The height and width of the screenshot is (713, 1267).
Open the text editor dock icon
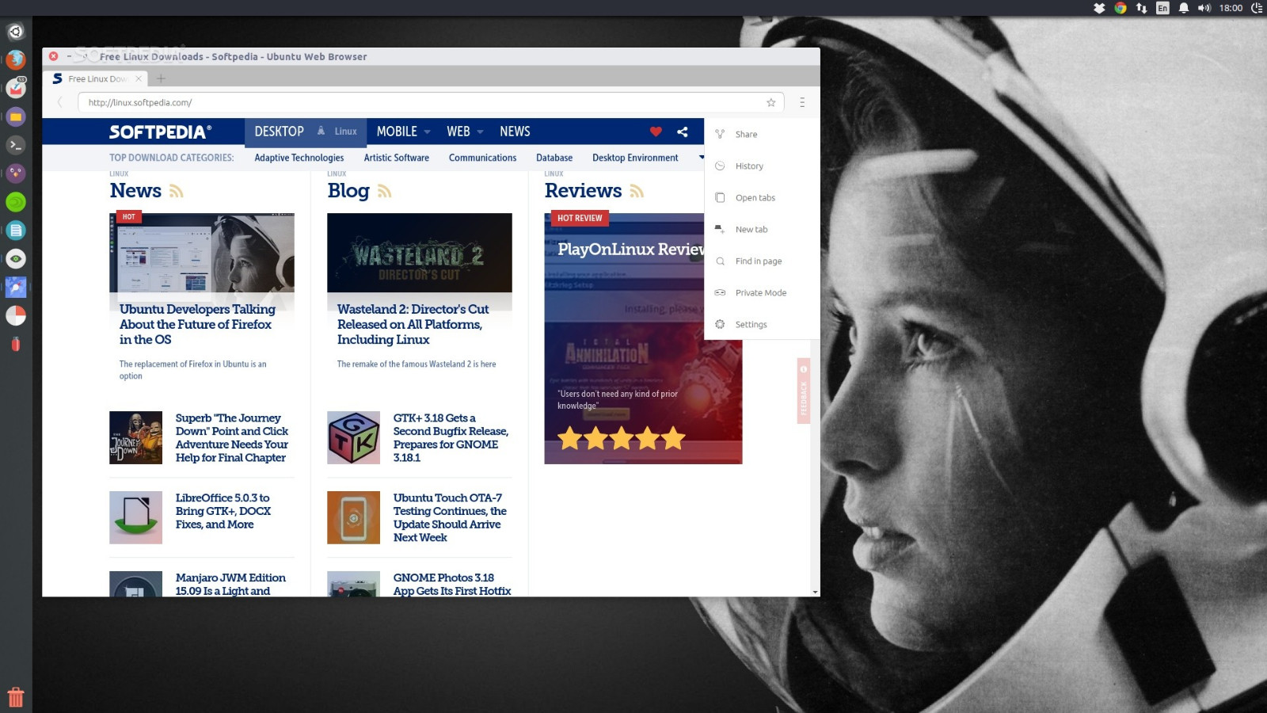(16, 231)
